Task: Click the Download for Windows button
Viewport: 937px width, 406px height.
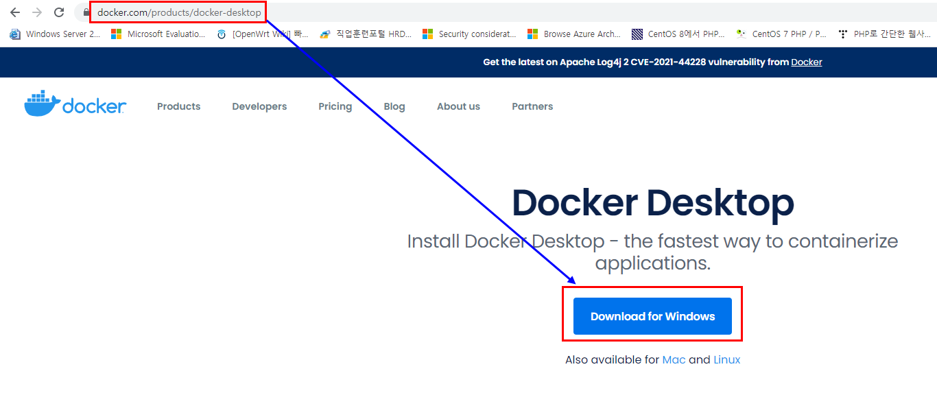Action: click(x=652, y=316)
